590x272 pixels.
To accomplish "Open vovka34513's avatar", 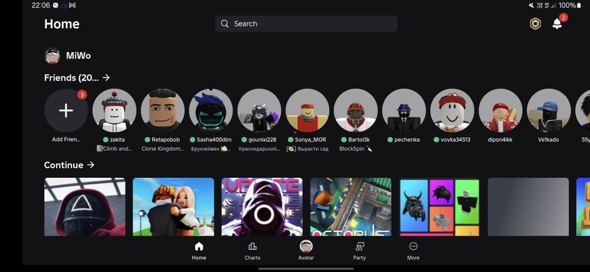I will [x=452, y=111].
